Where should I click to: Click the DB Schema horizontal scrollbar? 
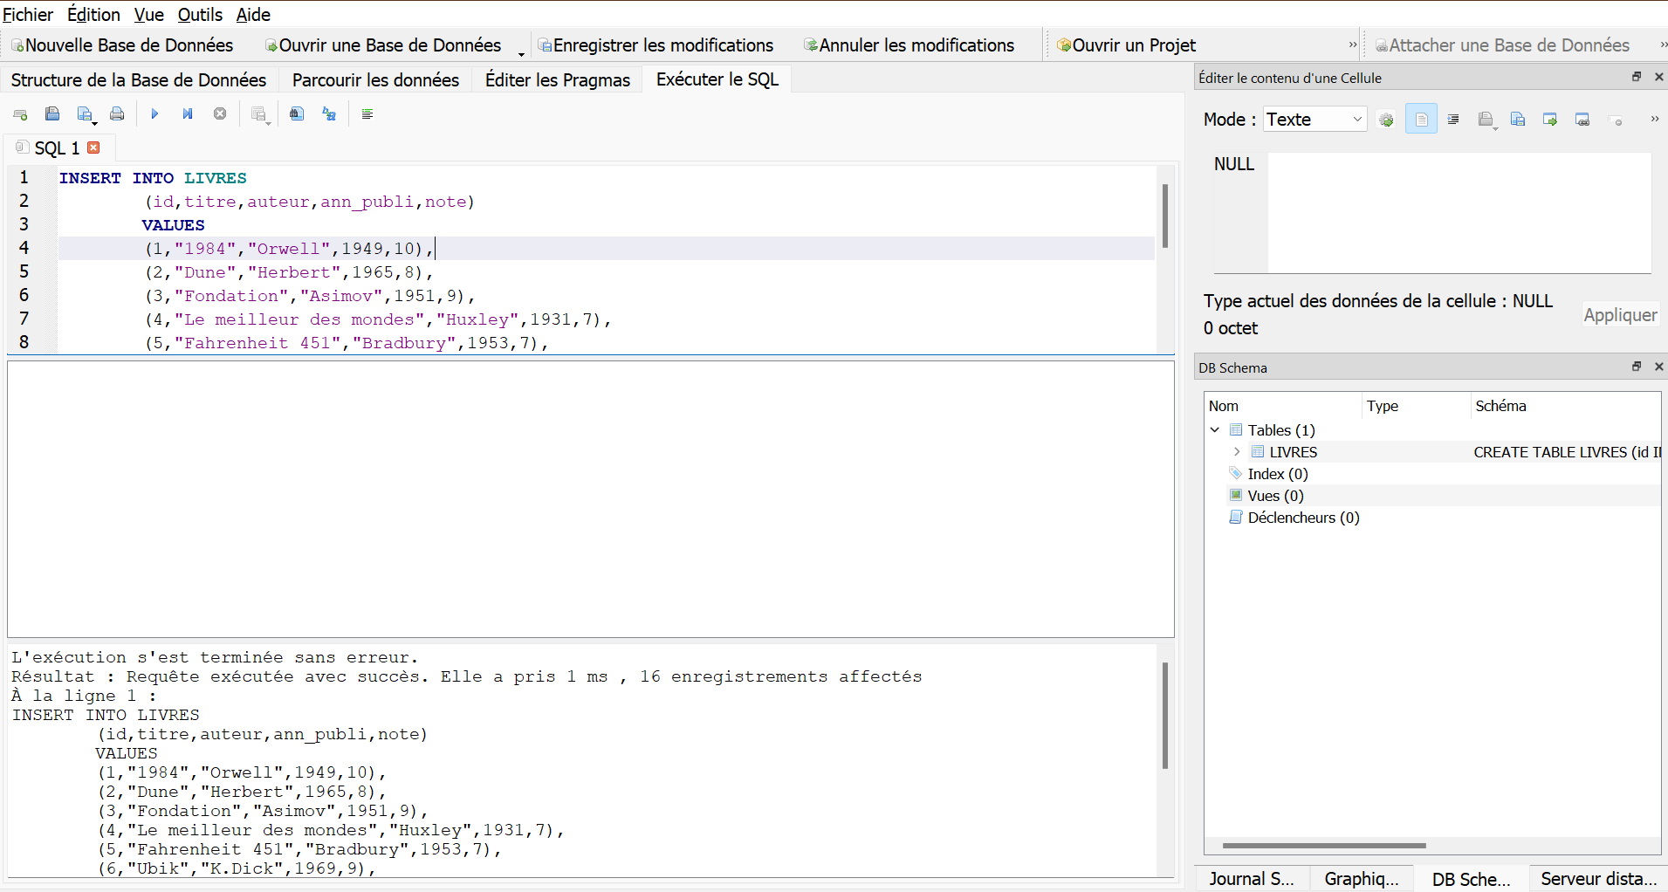coord(1323,845)
